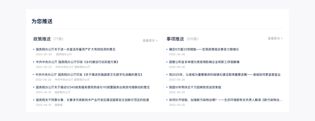The height and width of the screenshot is (121, 315).
Task: Click the 政策推送 section heading
Action: click(42, 39)
